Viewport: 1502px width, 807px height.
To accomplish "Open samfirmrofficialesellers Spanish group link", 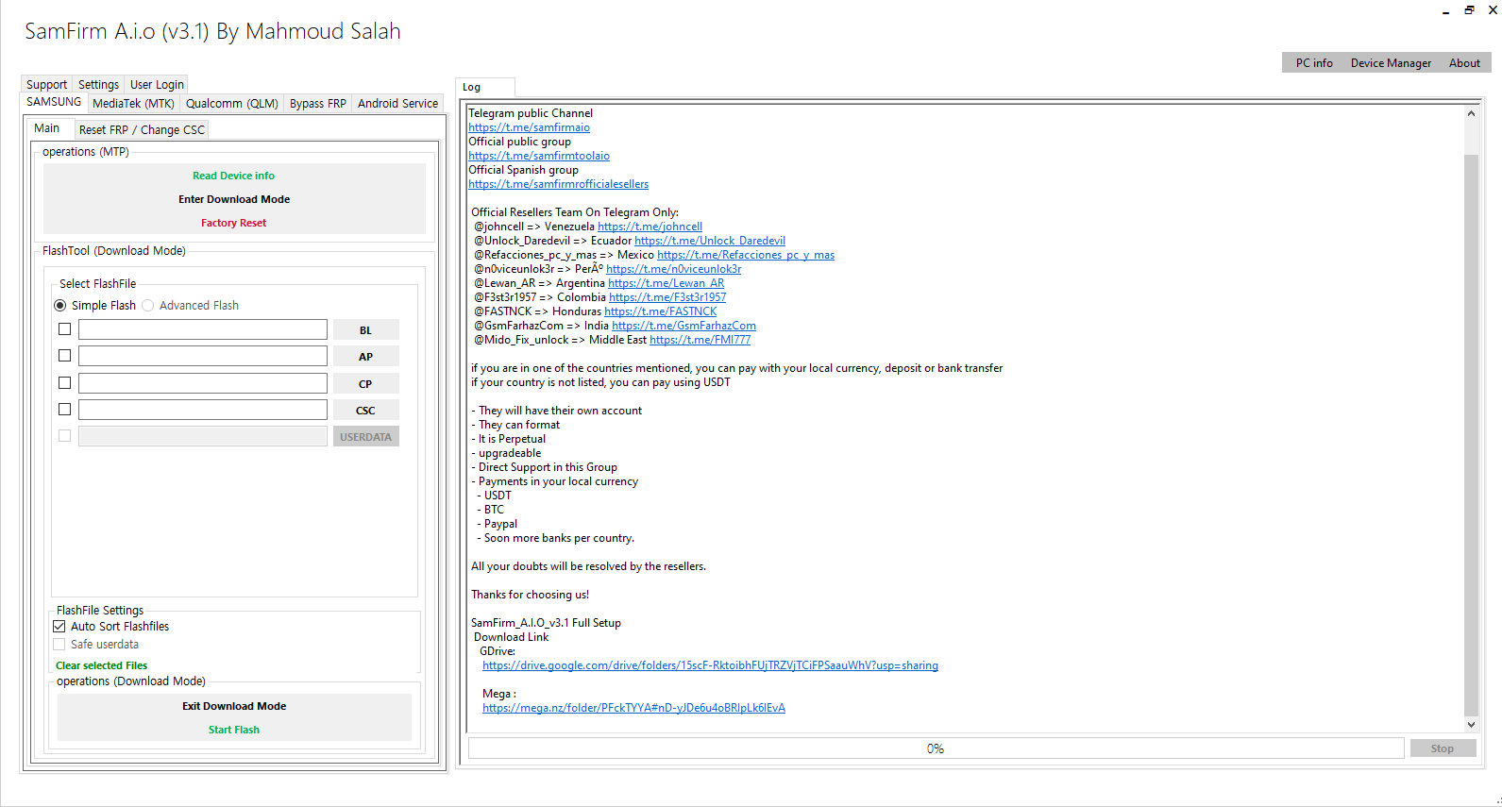I will click(558, 184).
